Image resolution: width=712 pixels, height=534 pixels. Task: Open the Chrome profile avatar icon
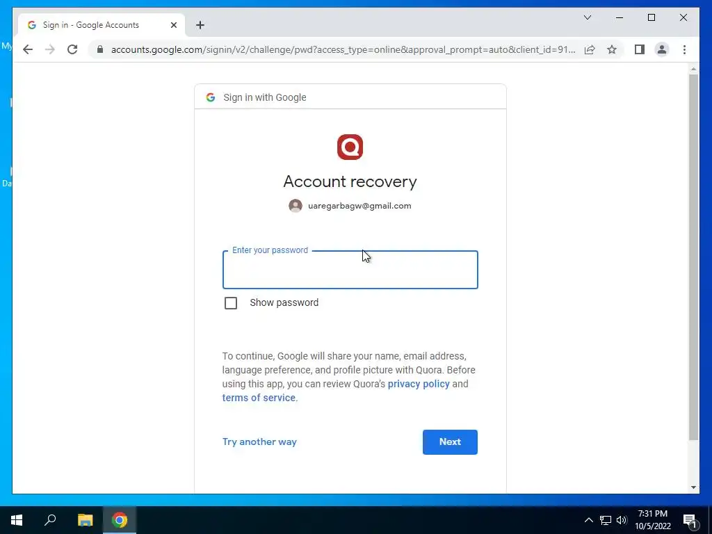[662, 49]
